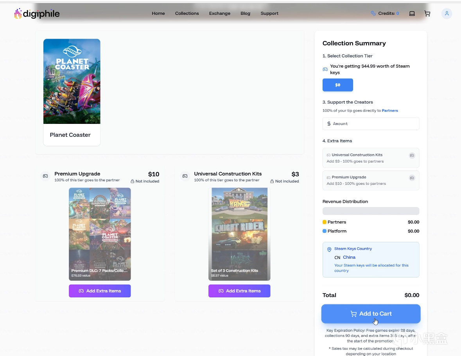Image resolution: width=461 pixels, height=356 pixels.
Task: Click the Platform $0.00 value
Action: point(413,231)
